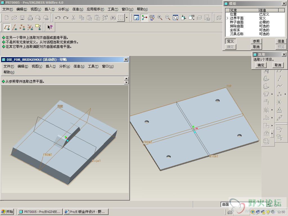This screenshot has height=216, width=288.
Task: Click the refit-to-window icon
Action: (175, 18)
